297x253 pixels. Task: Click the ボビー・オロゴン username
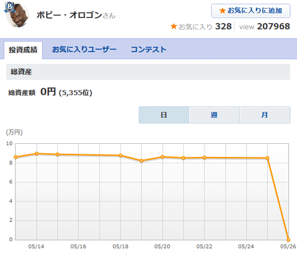pos(69,15)
